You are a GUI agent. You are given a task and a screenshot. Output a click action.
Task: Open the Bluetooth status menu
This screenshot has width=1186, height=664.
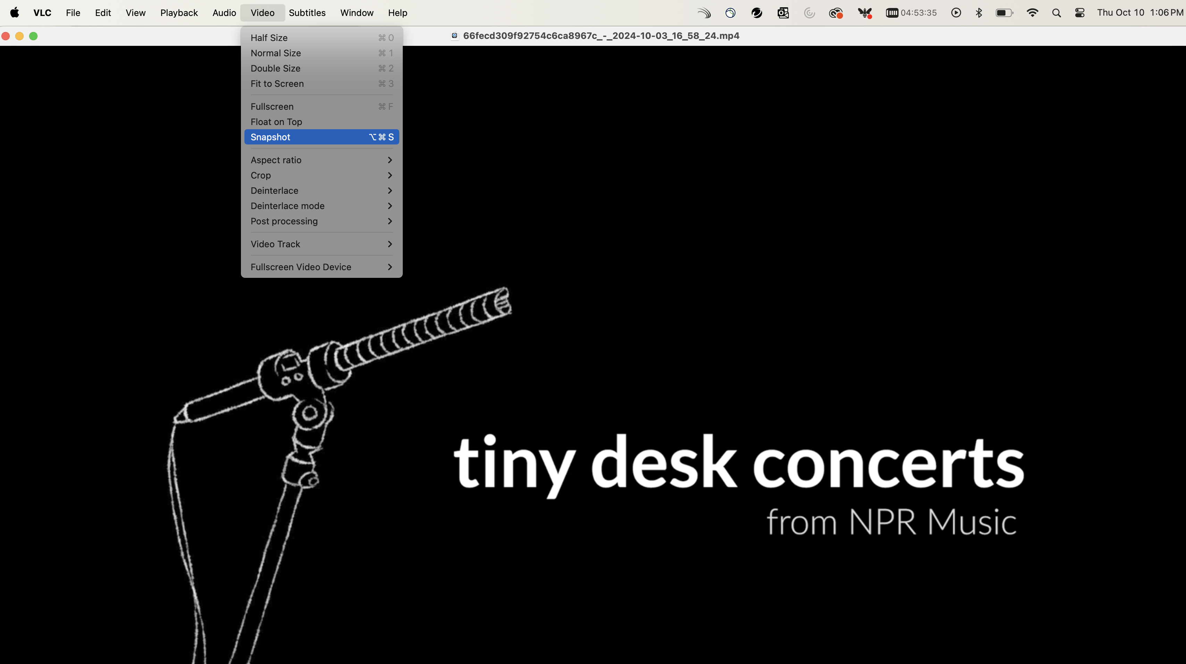click(x=979, y=13)
